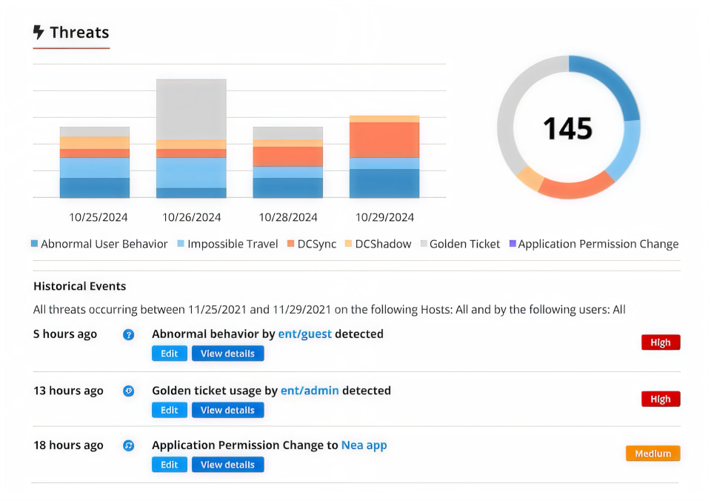Screen dimensions: 711x501
Task: Click the donut chart center showing 145
Action: [x=569, y=127]
